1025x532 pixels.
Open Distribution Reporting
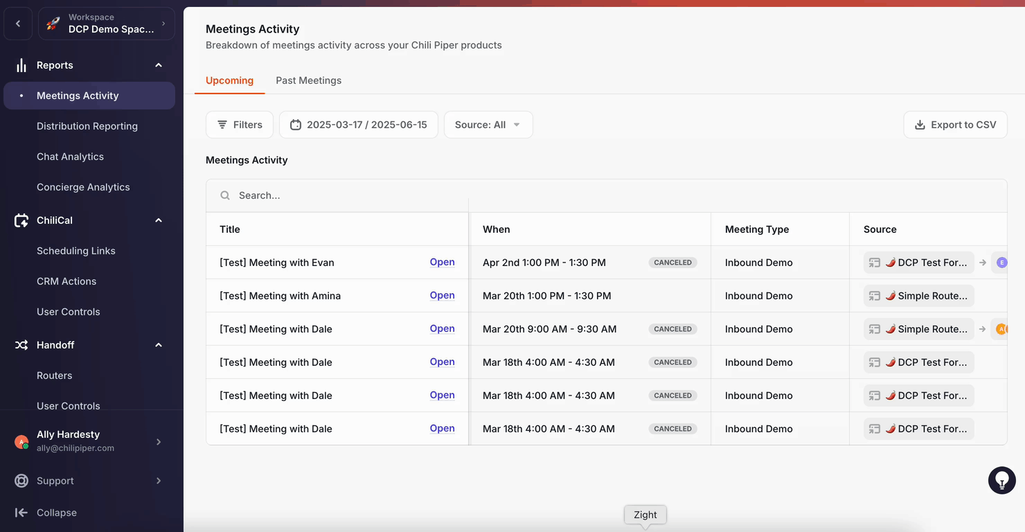87,126
